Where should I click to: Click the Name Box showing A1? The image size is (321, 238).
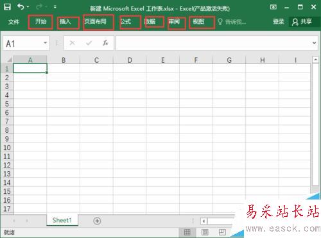(22, 44)
